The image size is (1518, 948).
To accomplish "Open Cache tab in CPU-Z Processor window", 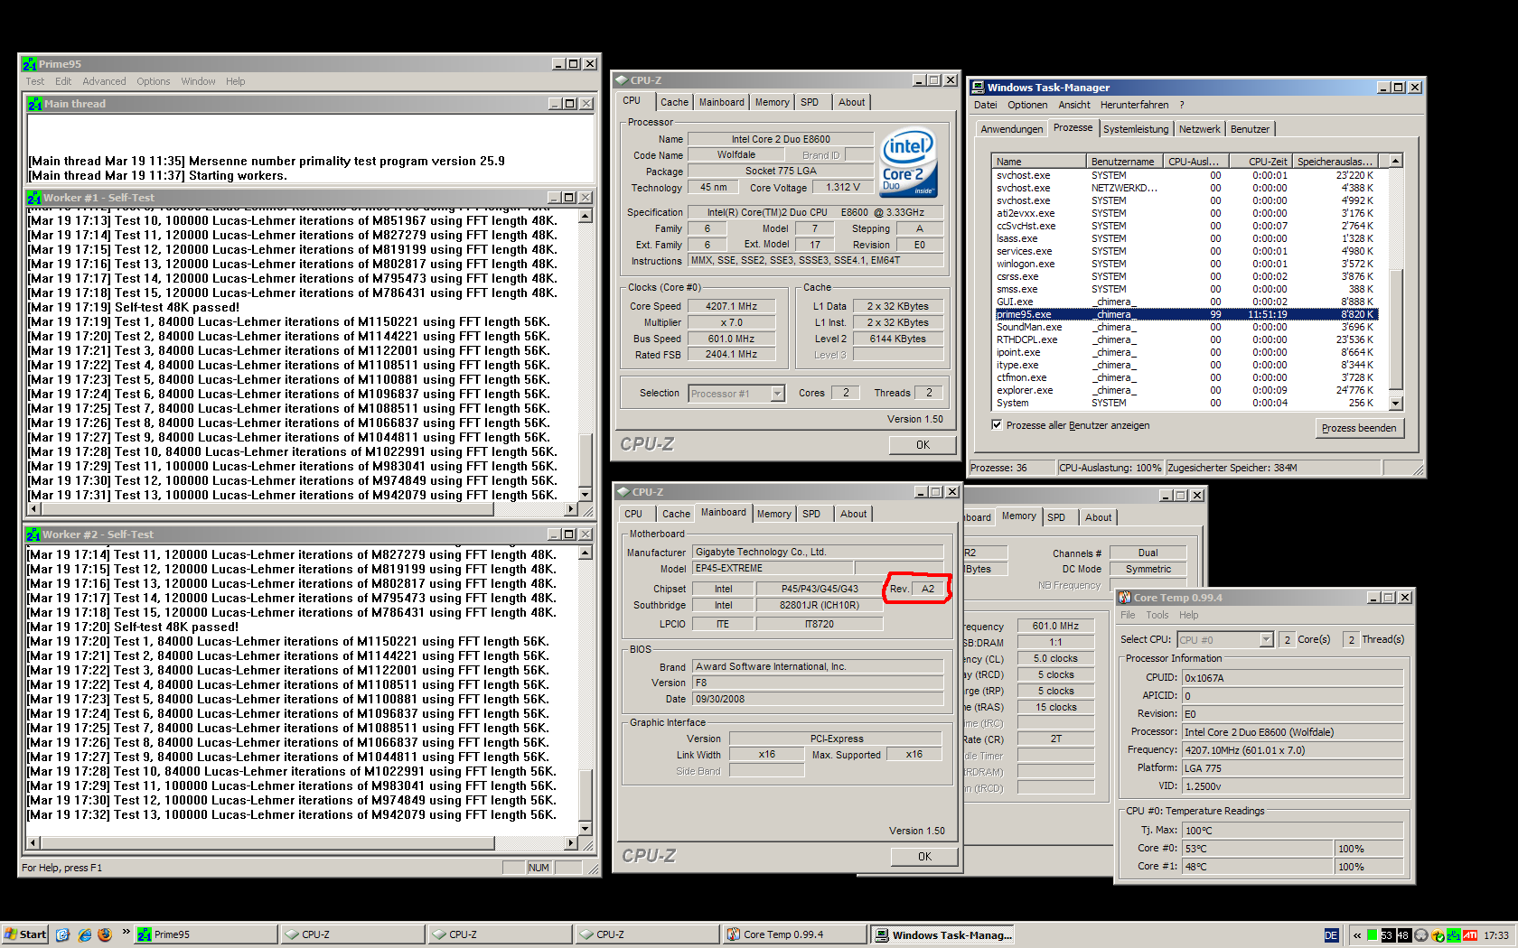I will (x=674, y=102).
